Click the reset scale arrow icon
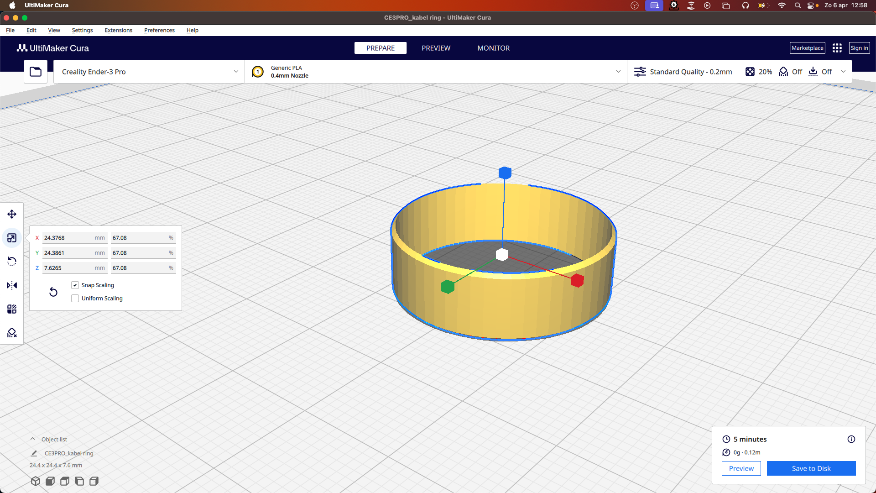 coord(53,292)
